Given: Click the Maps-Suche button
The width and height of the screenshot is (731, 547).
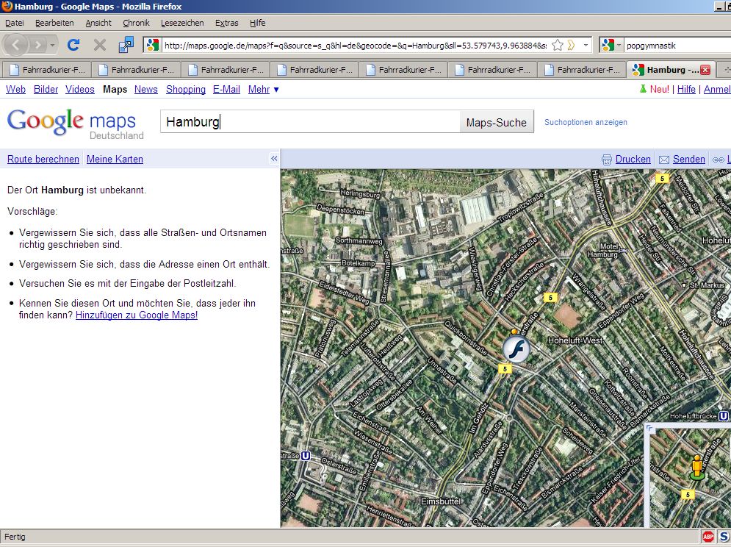Looking at the screenshot, I should tap(497, 122).
